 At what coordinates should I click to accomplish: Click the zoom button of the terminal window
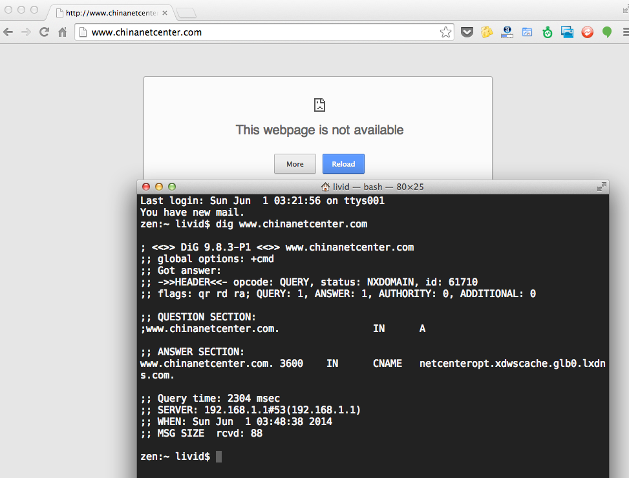171,187
